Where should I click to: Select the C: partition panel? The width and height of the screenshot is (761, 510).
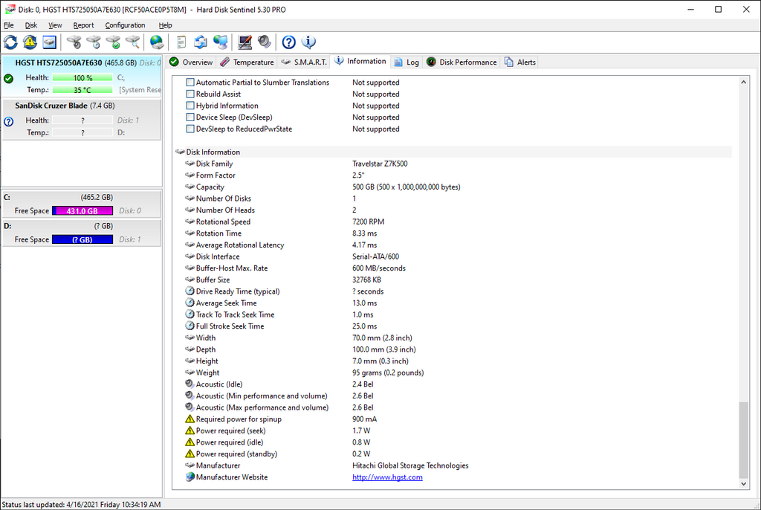(82, 204)
